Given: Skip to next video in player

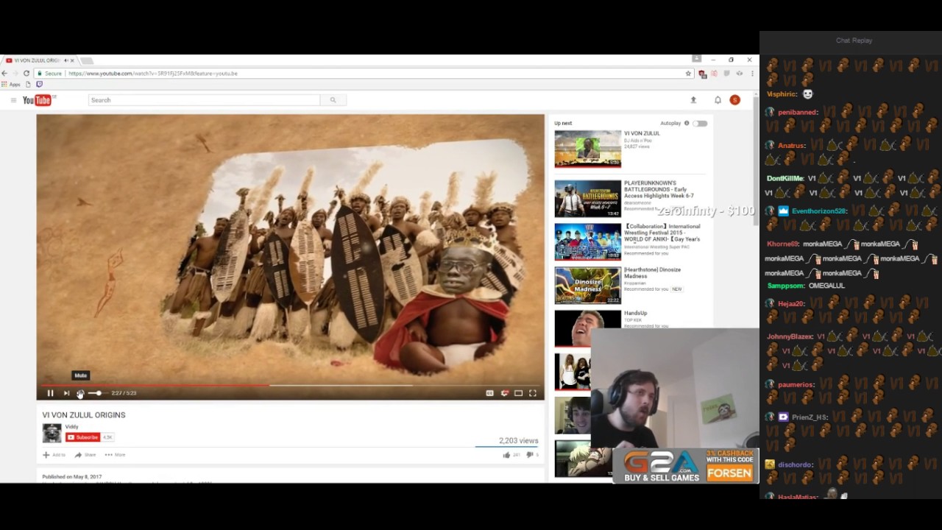Looking at the screenshot, I should [66, 393].
